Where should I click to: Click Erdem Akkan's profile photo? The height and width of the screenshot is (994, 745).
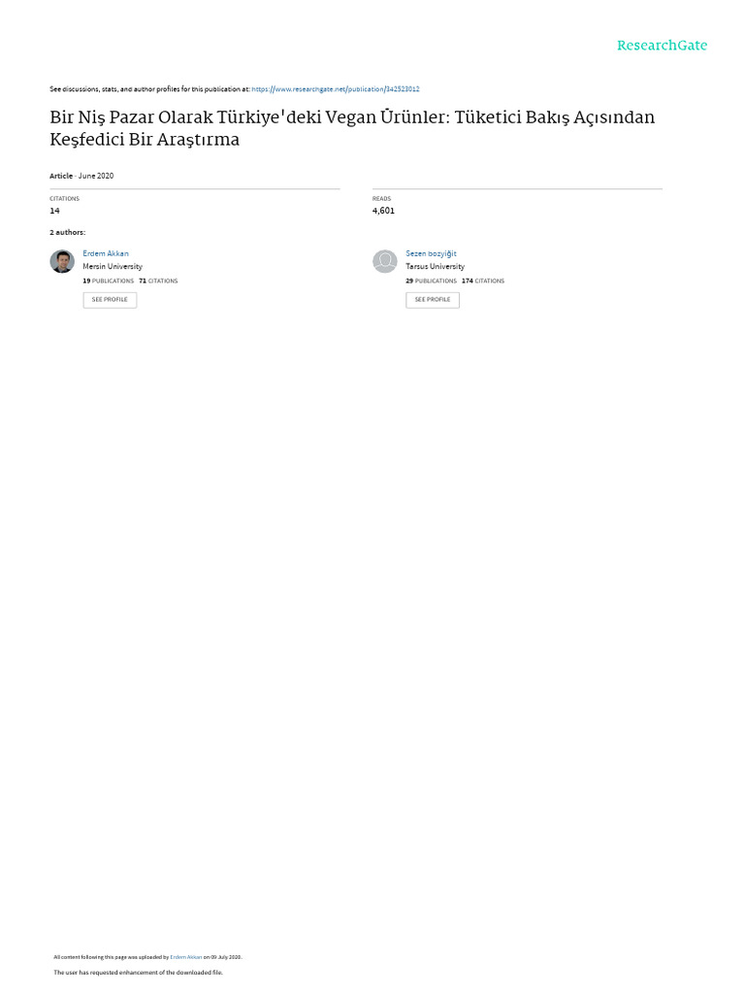[x=62, y=261]
